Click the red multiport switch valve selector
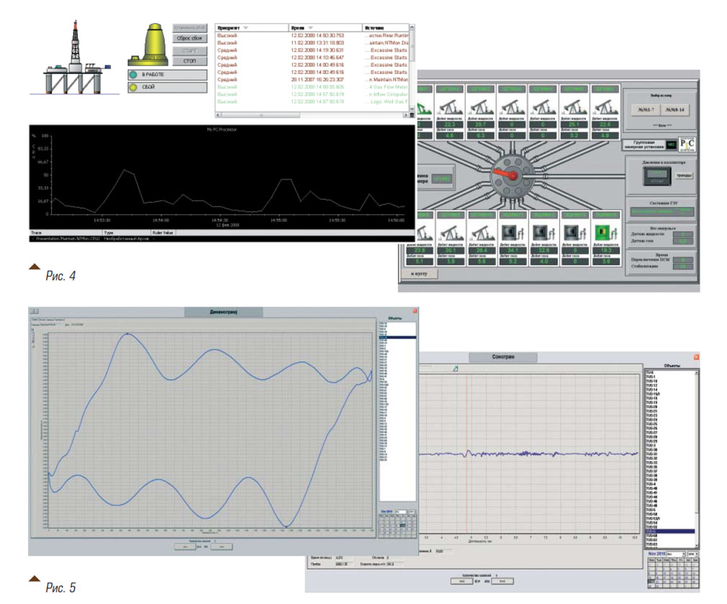The width and height of the screenshot is (727, 604). coord(512,175)
